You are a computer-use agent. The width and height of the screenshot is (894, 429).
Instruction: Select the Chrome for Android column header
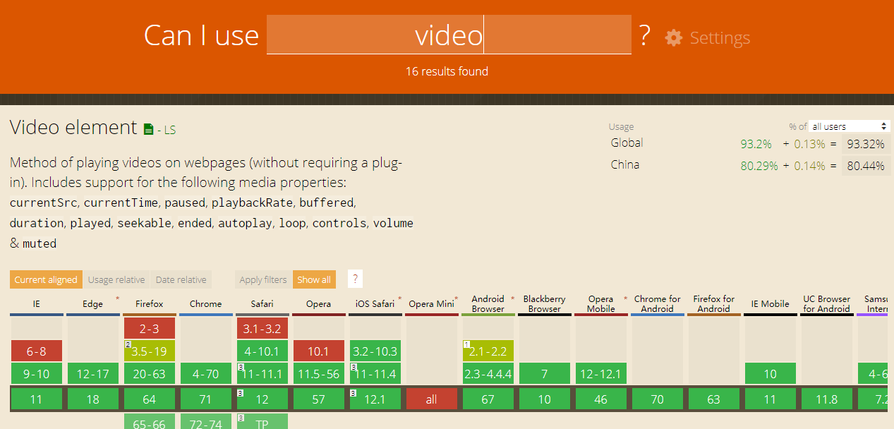coord(657,304)
